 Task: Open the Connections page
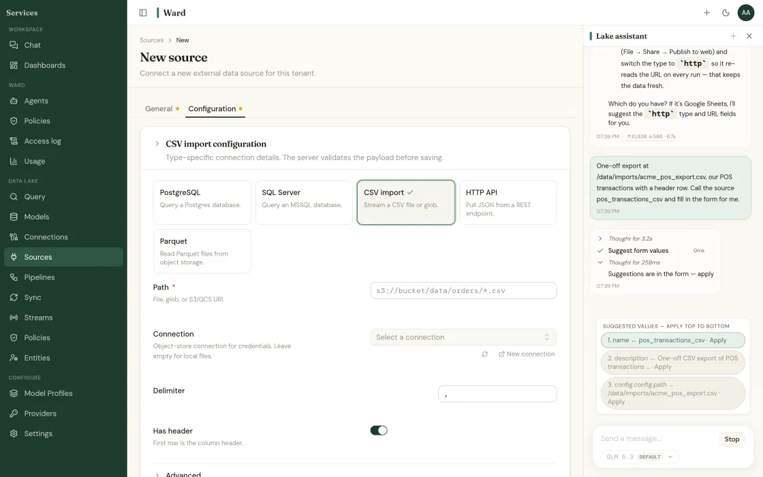point(63,237)
